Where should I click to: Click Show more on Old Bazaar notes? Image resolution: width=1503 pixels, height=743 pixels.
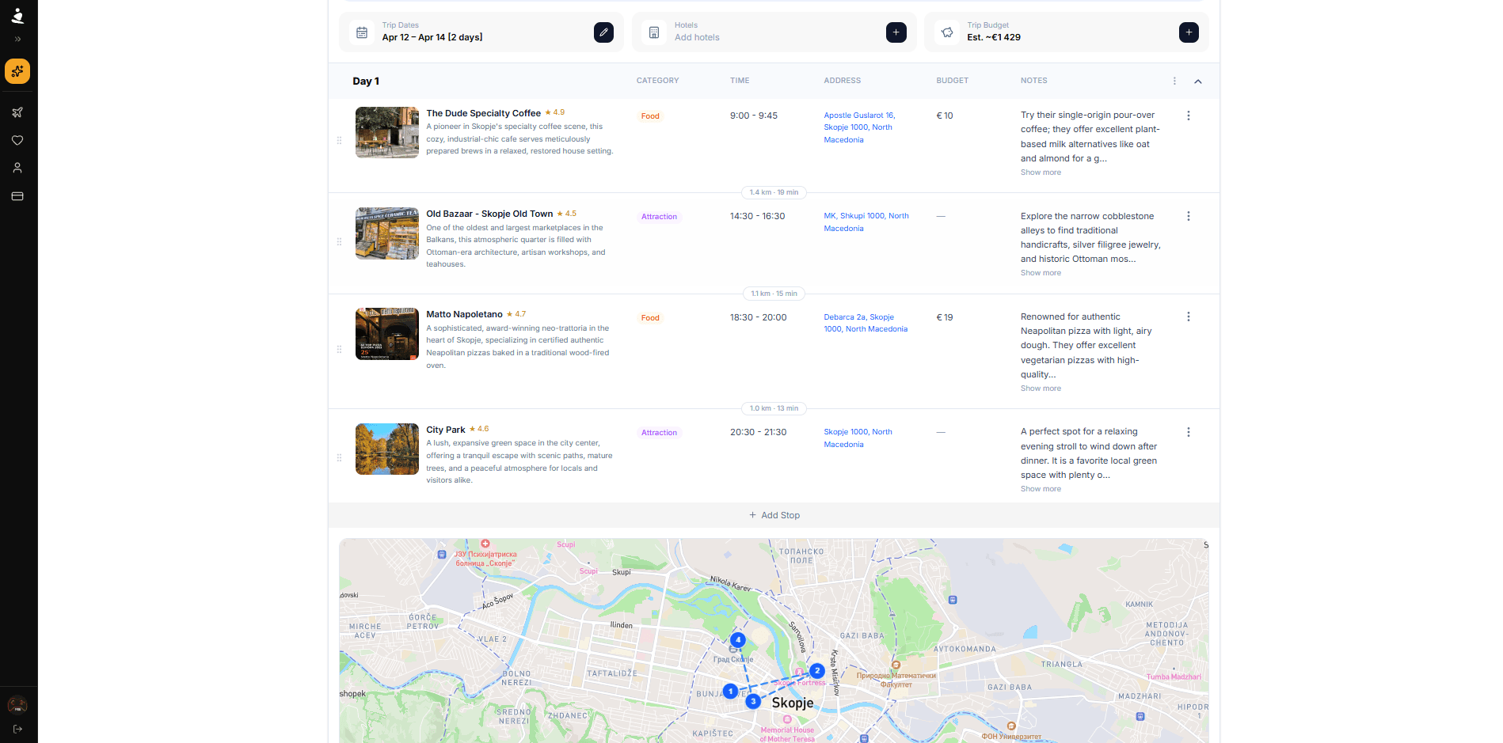tap(1041, 272)
